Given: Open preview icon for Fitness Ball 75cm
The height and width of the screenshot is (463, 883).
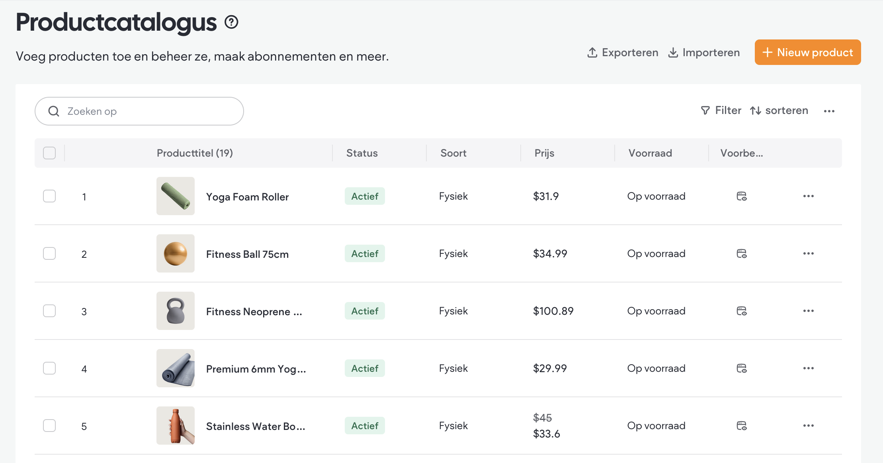Looking at the screenshot, I should (x=741, y=253).
